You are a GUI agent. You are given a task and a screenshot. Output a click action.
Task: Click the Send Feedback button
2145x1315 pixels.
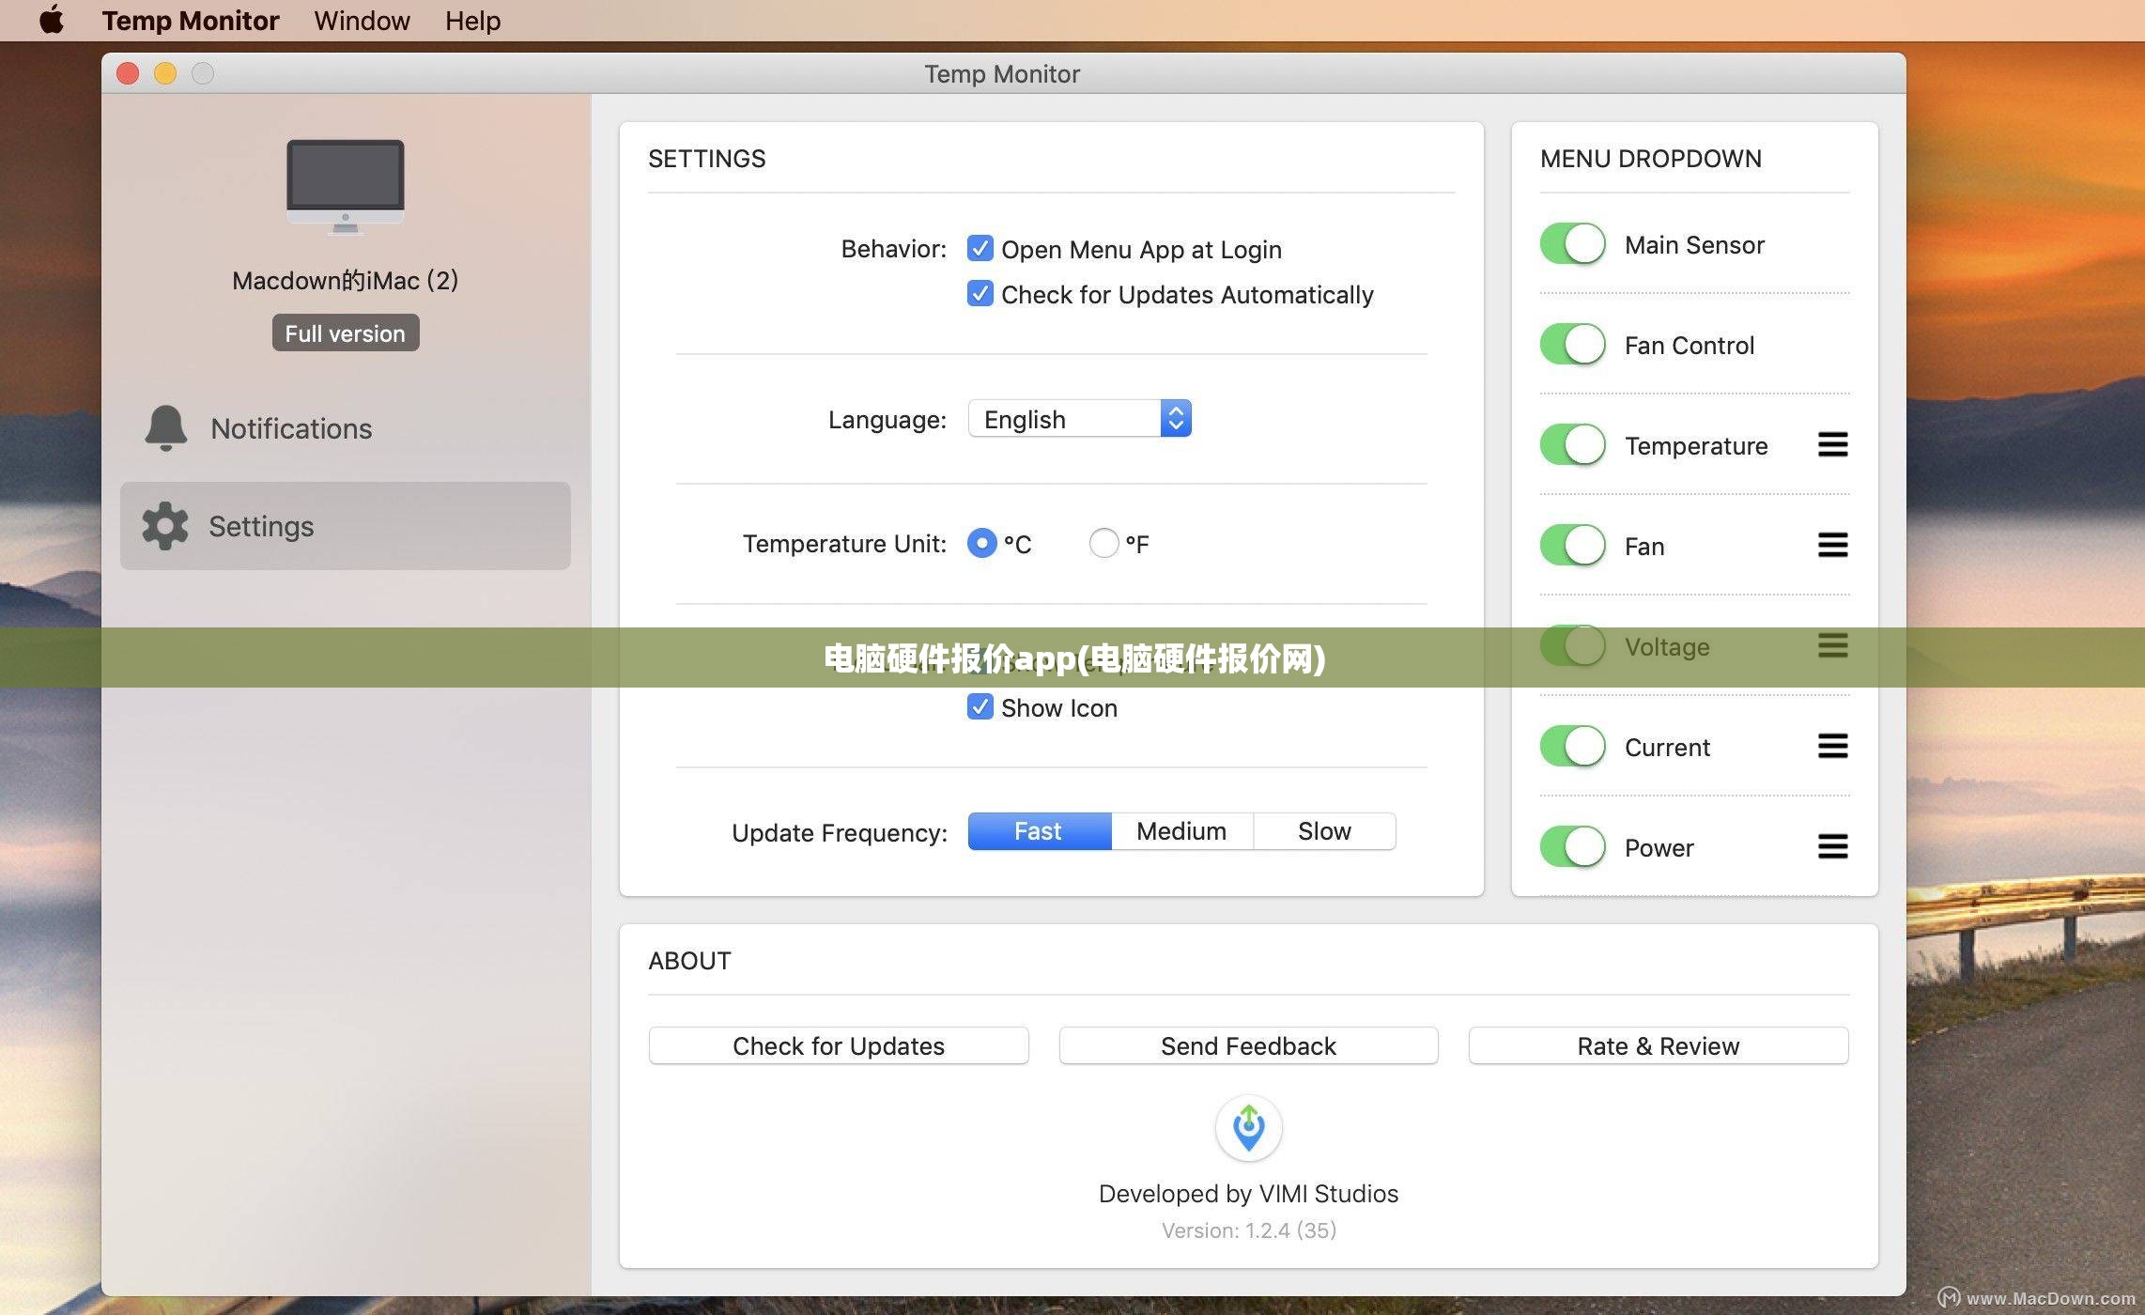(1248, 1045)
